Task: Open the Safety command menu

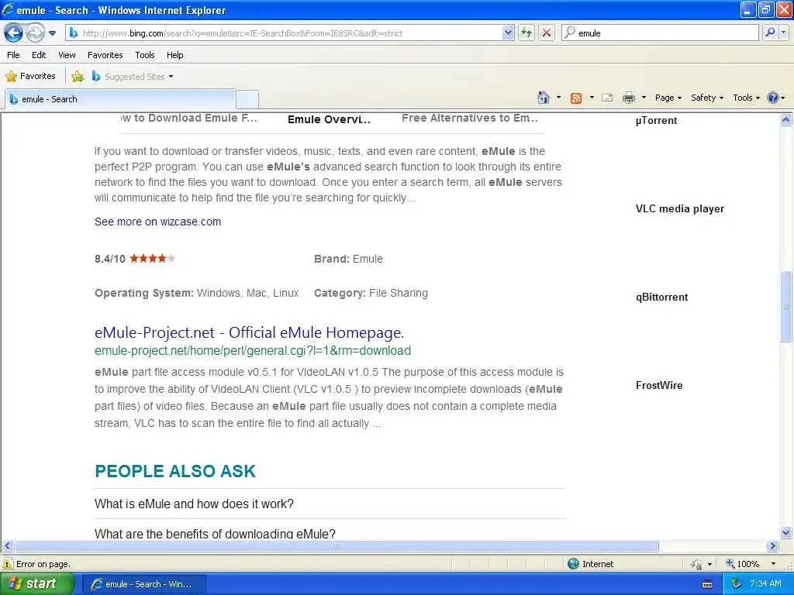Action: (x=707, y=98)
